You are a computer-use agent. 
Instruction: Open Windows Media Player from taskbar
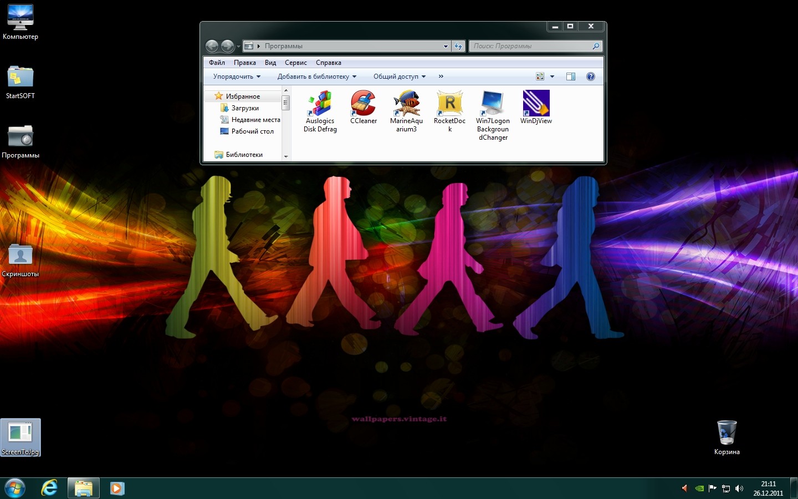[x=117, y=488]
